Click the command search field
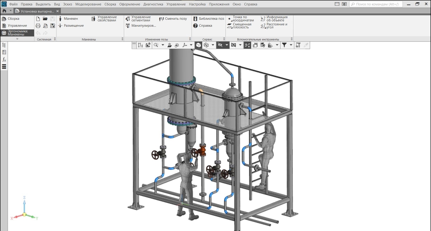This screenshot has height=231, width=431. 376,4
